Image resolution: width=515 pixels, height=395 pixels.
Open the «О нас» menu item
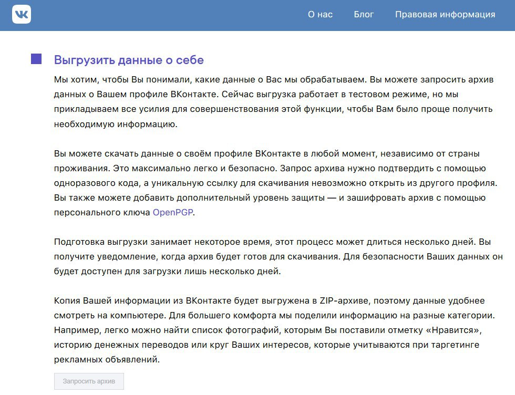coord(320,15)
